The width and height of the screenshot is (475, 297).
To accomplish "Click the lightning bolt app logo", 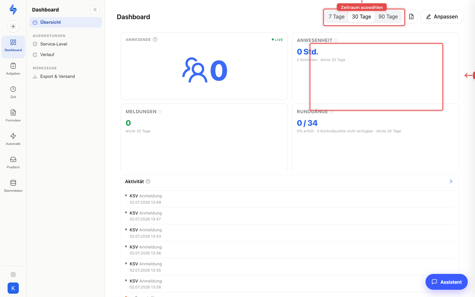I will pyautogui.click(x=13, y=10).
